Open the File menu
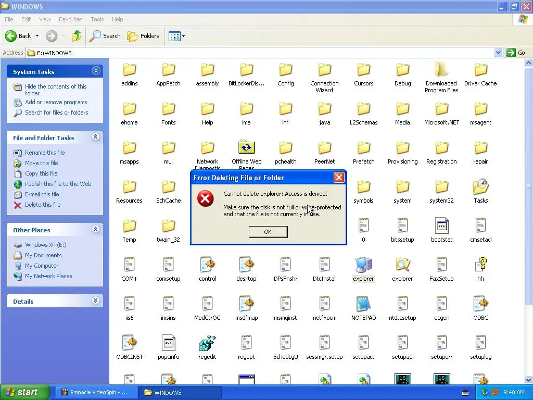 point(9,19)
